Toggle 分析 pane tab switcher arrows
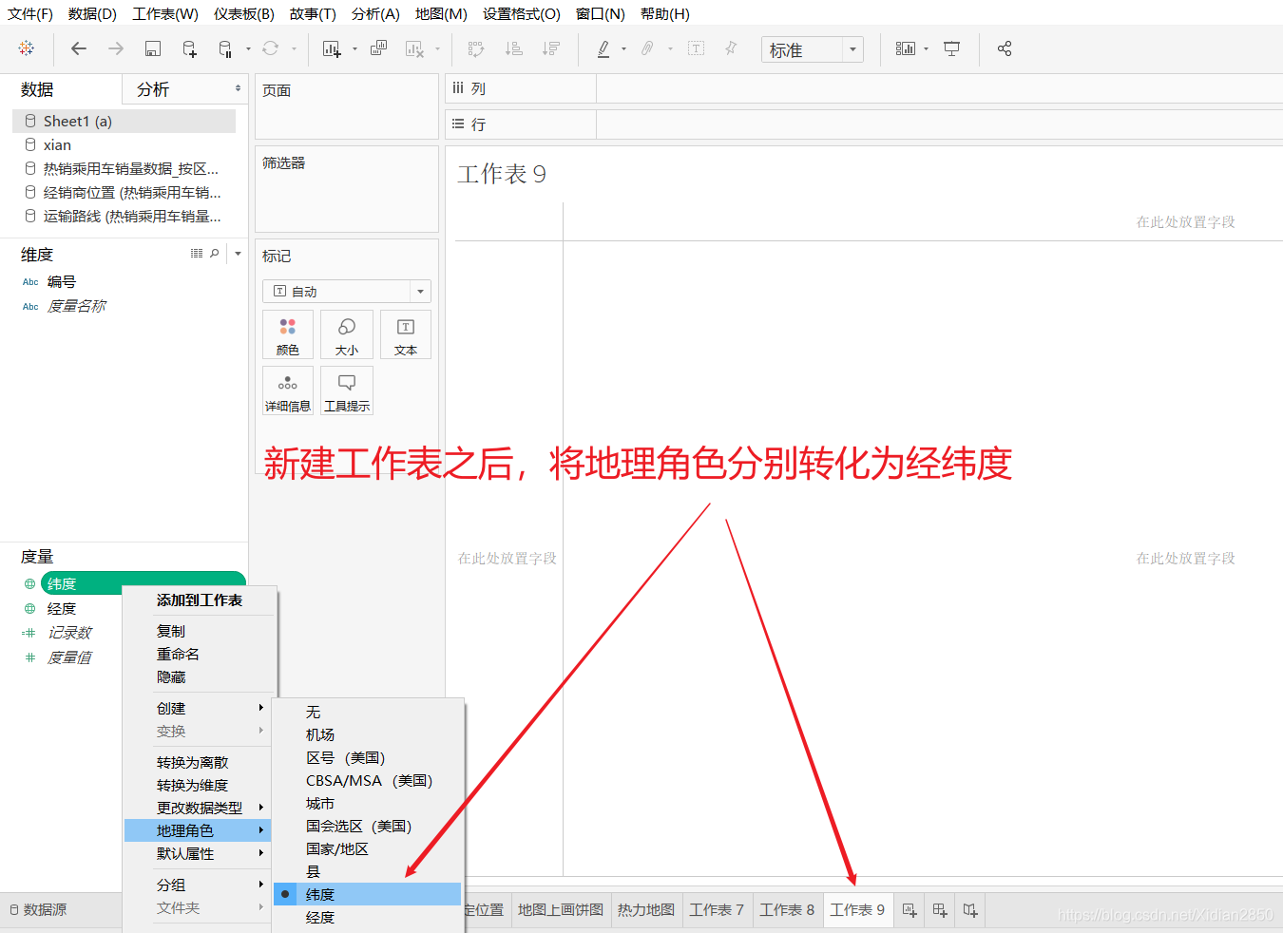This screenshot has width=1283, height=933. [238, 88]
